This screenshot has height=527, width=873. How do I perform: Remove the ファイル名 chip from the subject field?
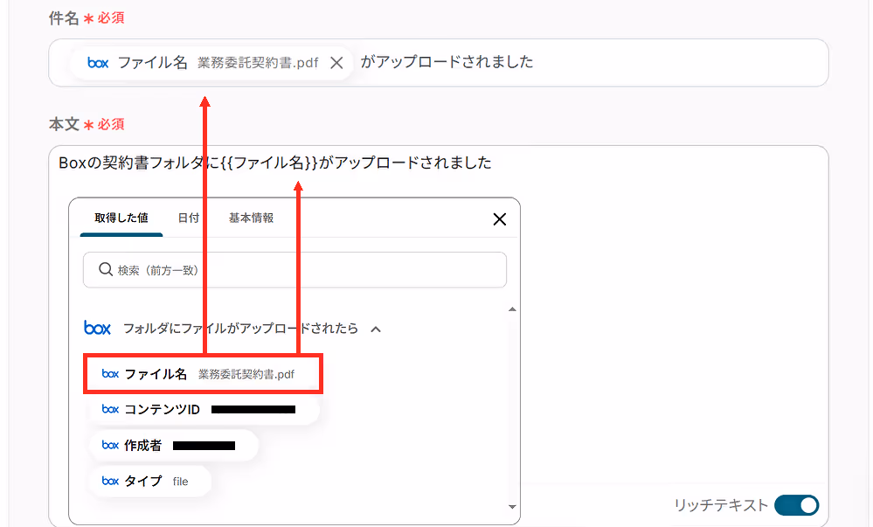pyautogui.click(x=336, y=63)
